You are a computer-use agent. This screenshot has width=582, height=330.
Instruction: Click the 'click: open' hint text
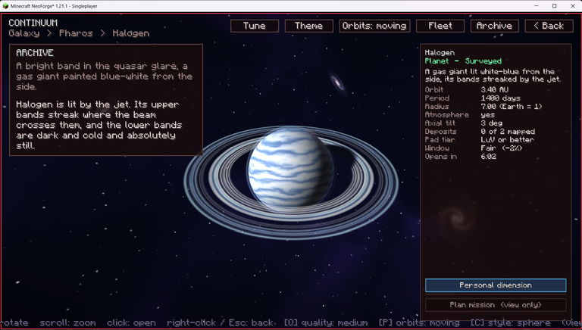pyautogui.click(x=130, y=323)
